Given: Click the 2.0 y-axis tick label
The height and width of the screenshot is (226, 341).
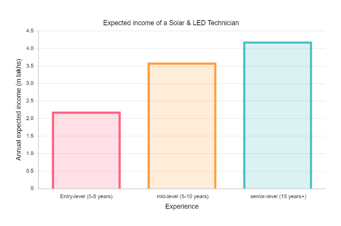Looking at the screenshot, I should 30,118.
